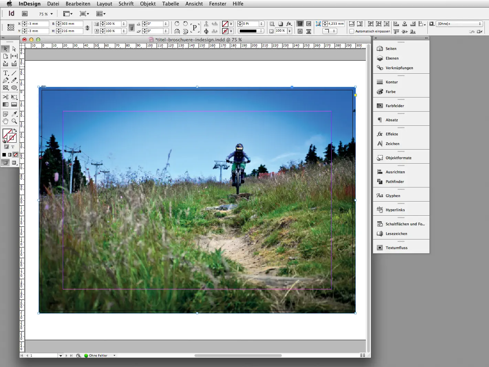This screenshot has width=489, height=367.
Task: Enable Automatisch einpassen
Action: (x=352, y=31)
